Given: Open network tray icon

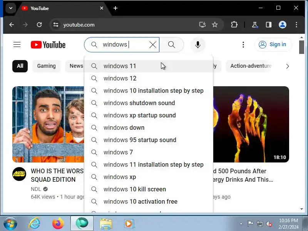Looking at the screenshot, I should [x=259, y=224].
